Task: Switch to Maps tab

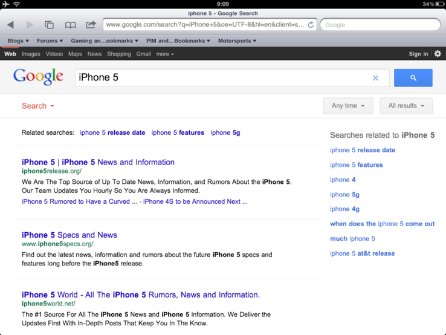Action: (75, 54)
